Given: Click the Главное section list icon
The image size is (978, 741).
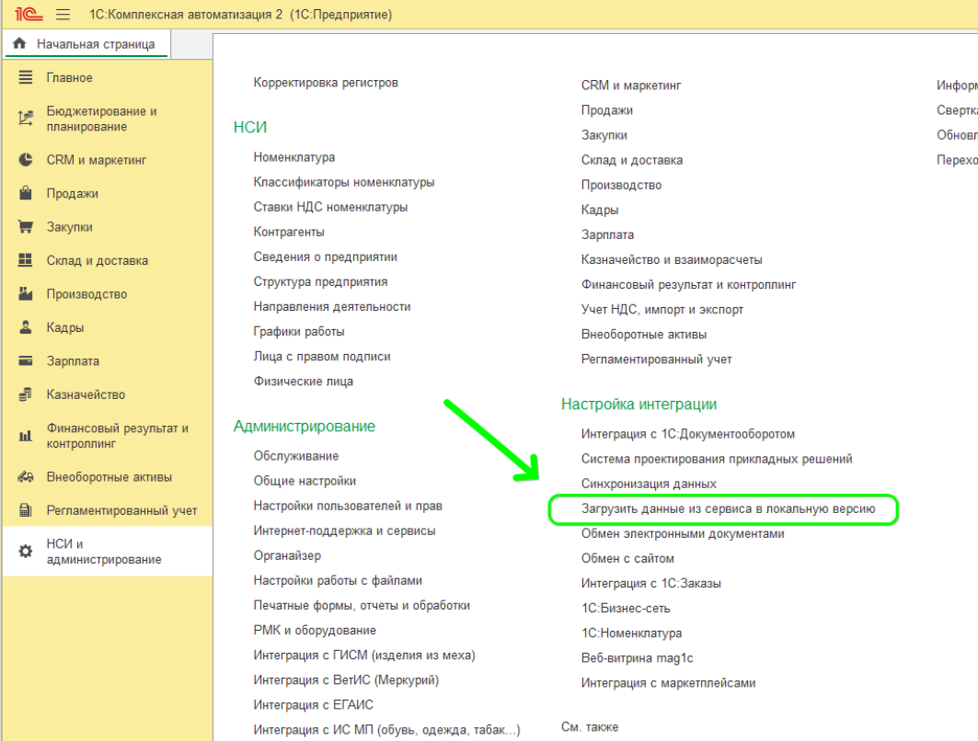Looking at the screenshot, I should tap(26, 77).
